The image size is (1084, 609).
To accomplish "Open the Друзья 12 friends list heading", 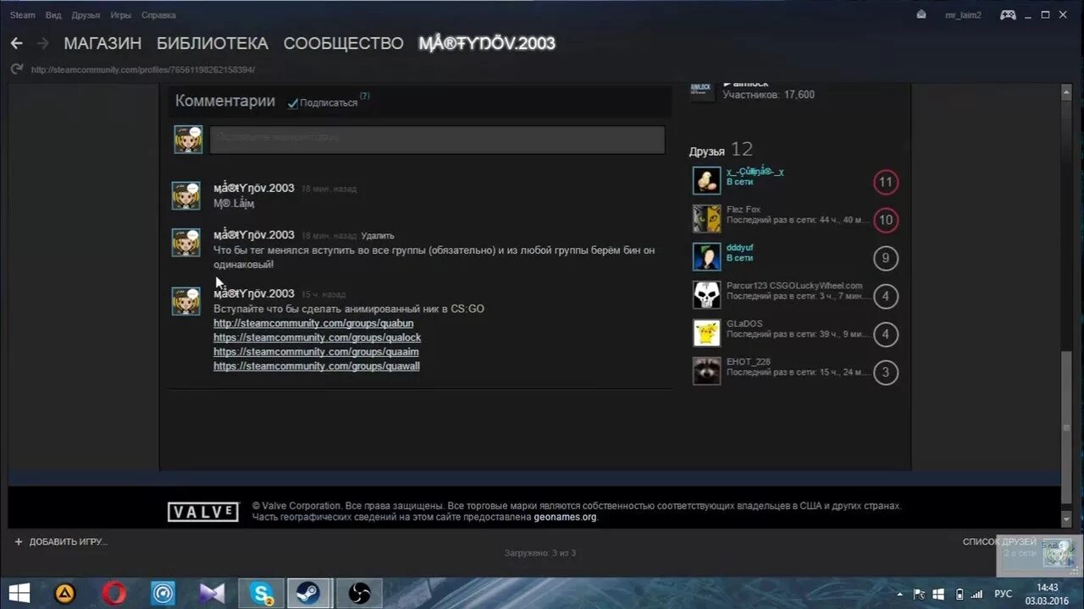I will coord(721,151).
